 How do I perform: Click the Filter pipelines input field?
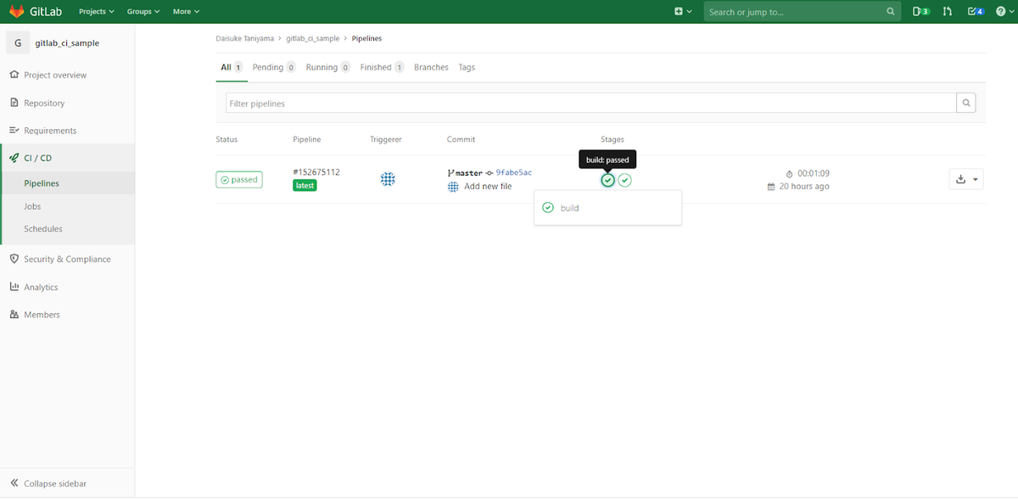tap(590, 104)
